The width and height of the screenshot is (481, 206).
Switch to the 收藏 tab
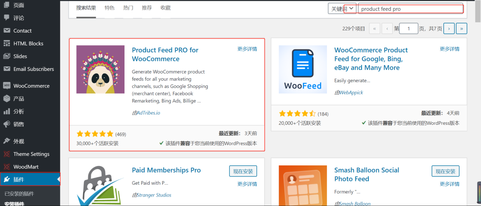166,8
